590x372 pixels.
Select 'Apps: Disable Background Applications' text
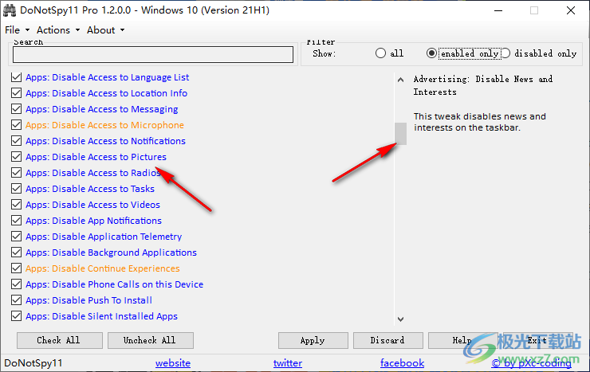[x=111, y=253]
